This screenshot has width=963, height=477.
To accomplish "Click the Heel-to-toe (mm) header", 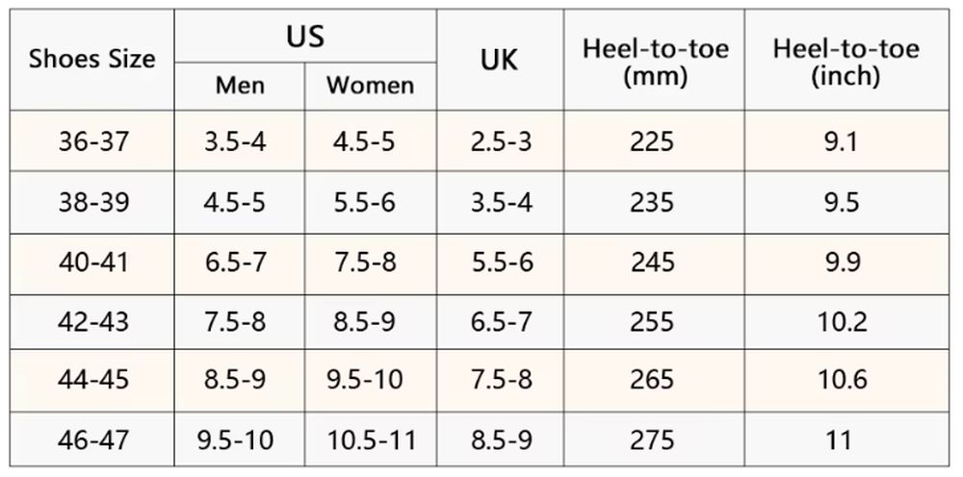I will tap(654, 60).
